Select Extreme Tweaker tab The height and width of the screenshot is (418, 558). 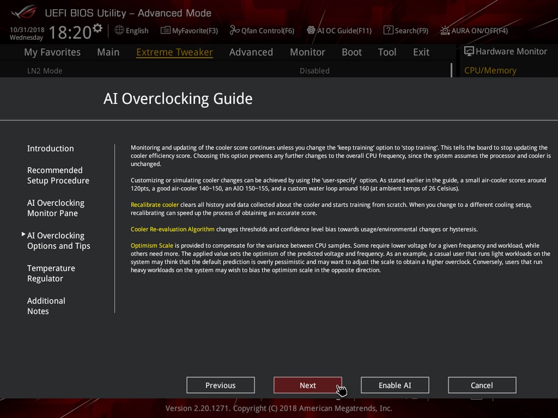coord(175,52)
